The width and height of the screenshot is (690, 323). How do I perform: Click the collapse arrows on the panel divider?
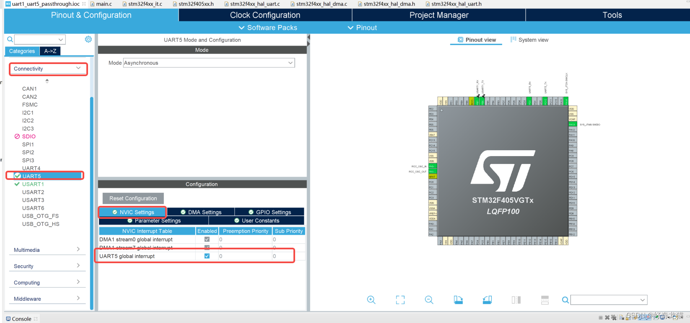tap(309, 41)
